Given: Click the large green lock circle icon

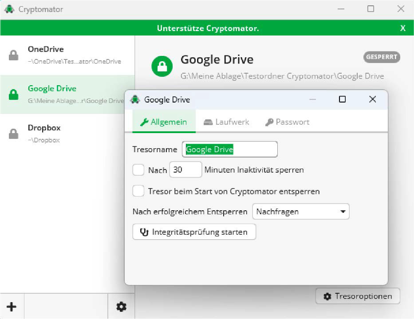Looking at the screenshot, I should pyautogui.click(x=162, y=66).
